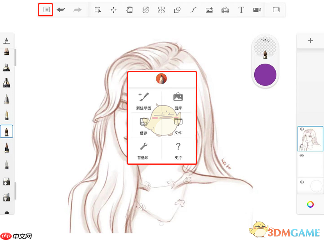This screenshot has height=240, width=324.
Task: Open the perspective grid tool
Action: [x=225, y=10]
